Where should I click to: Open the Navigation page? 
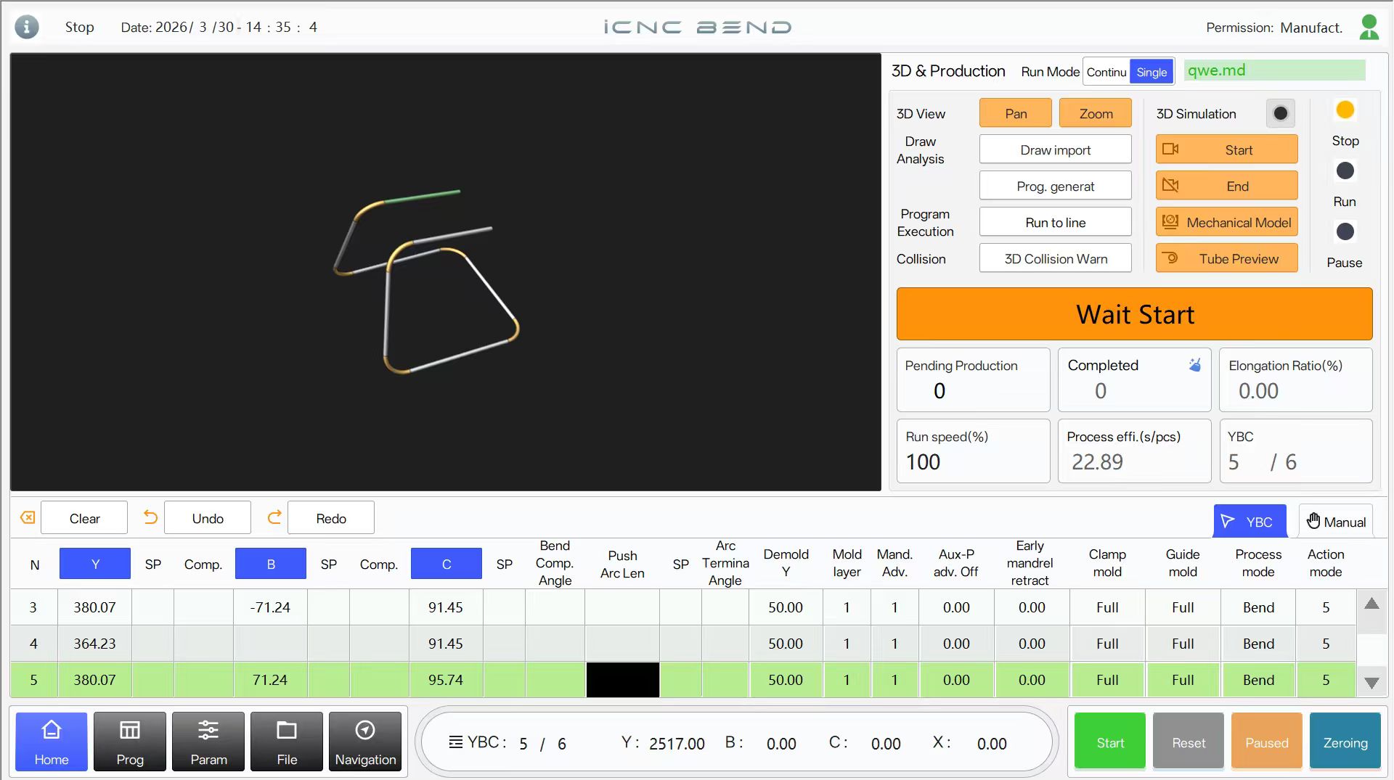coord(365,742)
